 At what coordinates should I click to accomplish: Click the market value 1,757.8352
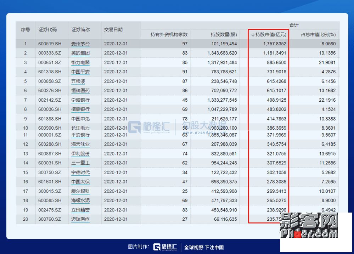[275, 44]
